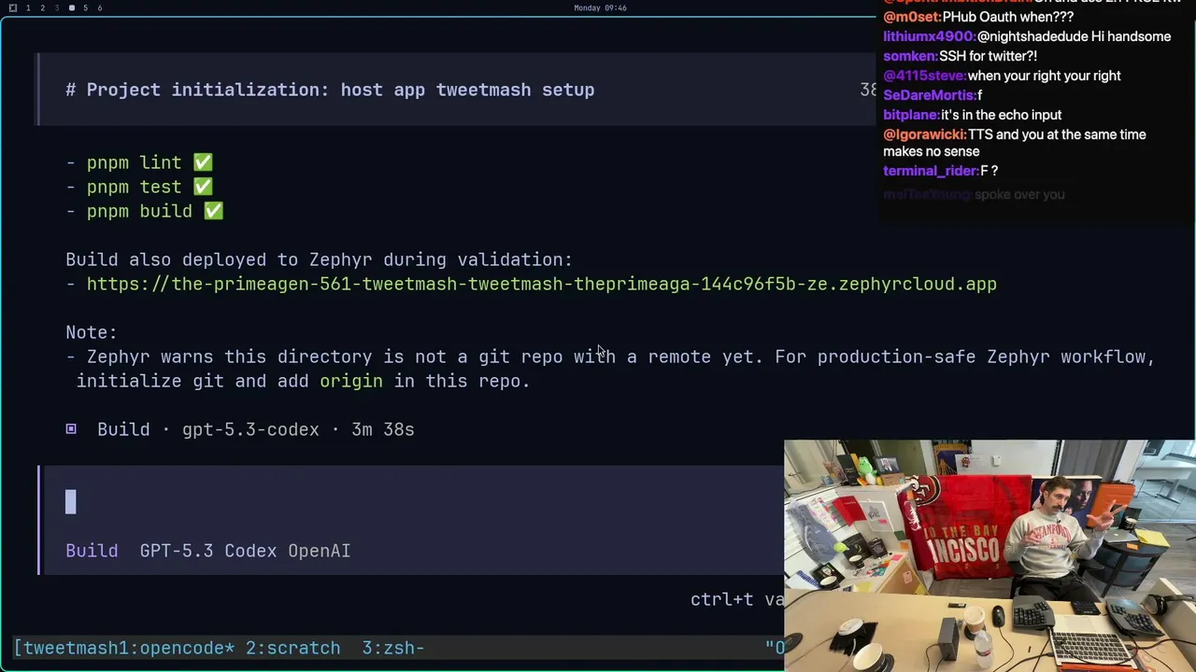Click the 'pnpm test' checkmark emoji
The width and height of the screenshot is (1196, 672).
203,187
